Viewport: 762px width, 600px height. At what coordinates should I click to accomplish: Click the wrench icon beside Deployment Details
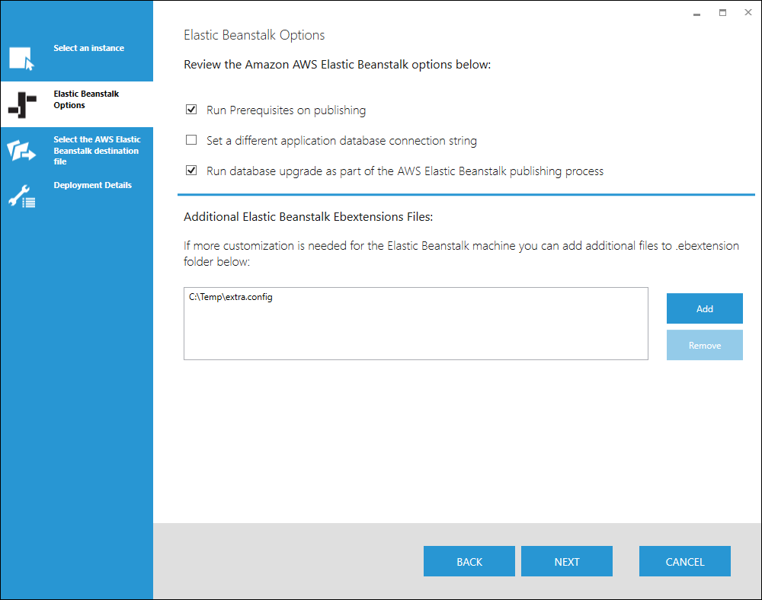pos(21,194)
